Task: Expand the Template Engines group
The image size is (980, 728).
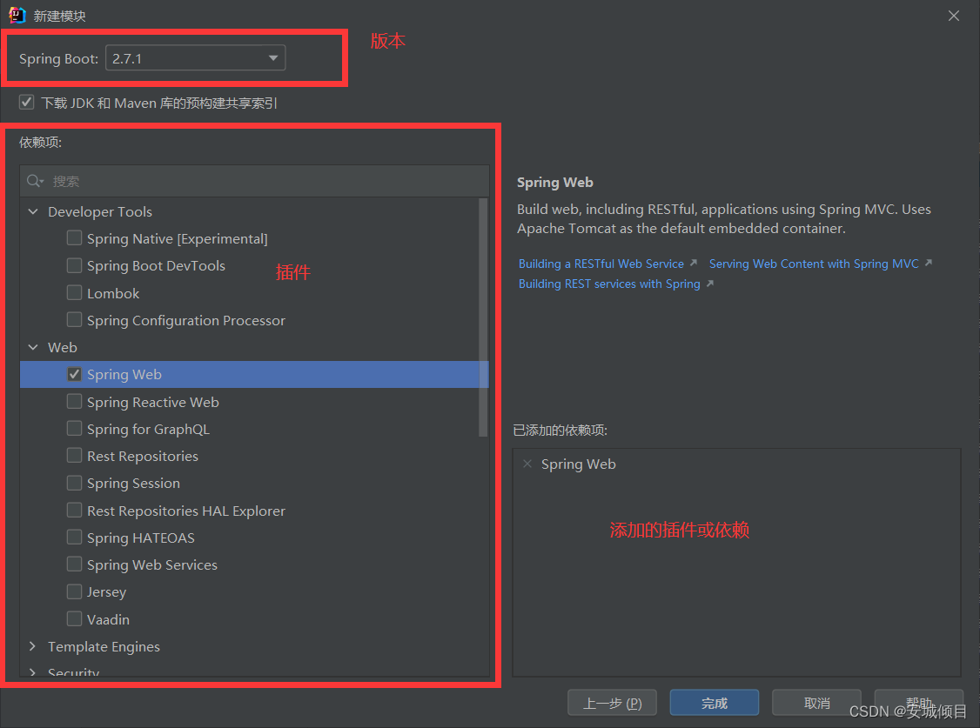Action: tap(33, 646)
